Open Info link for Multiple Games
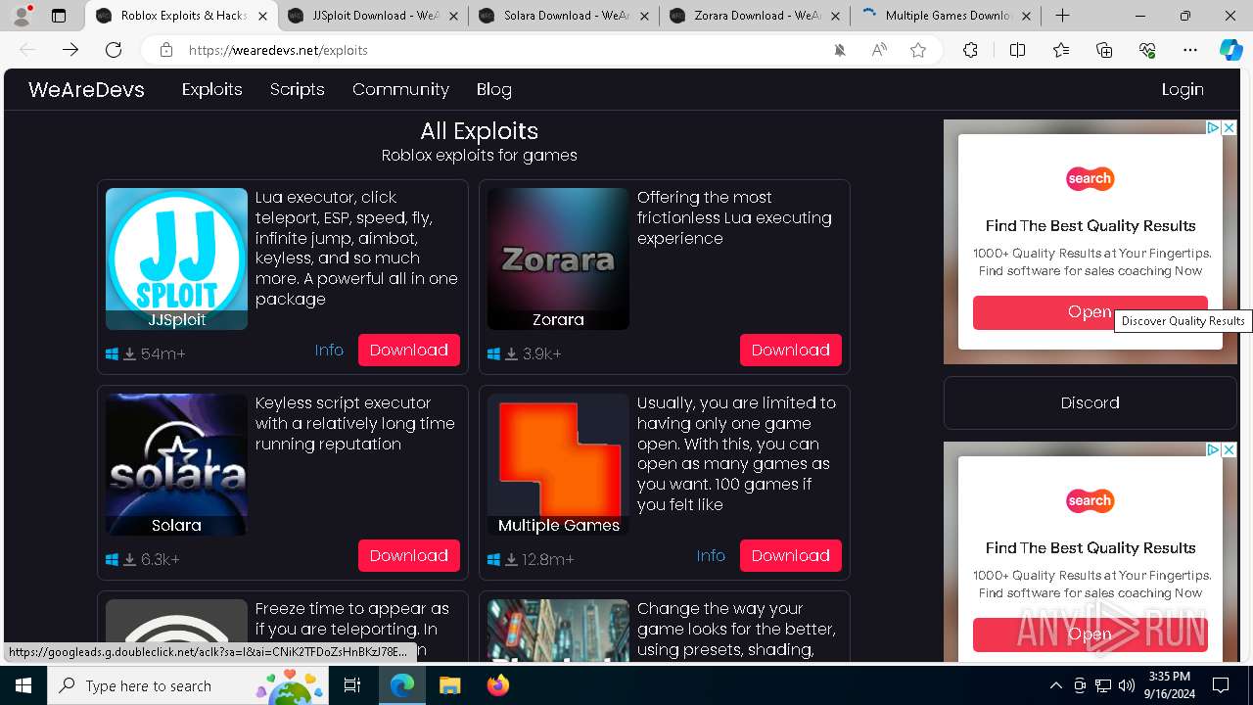The image size is (1253, 705). [x=711, y=555]
